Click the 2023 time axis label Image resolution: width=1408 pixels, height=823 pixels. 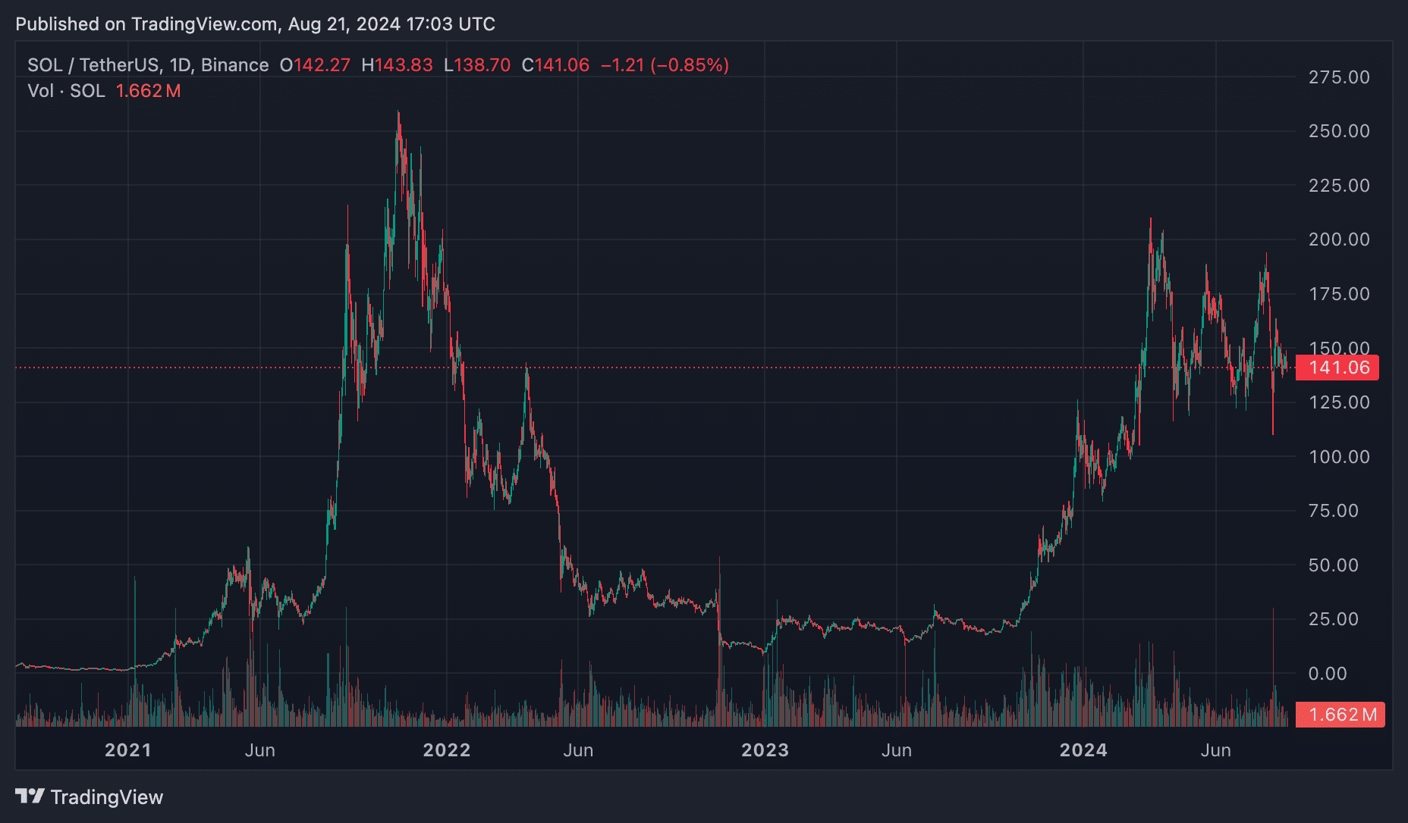point(765,750)
